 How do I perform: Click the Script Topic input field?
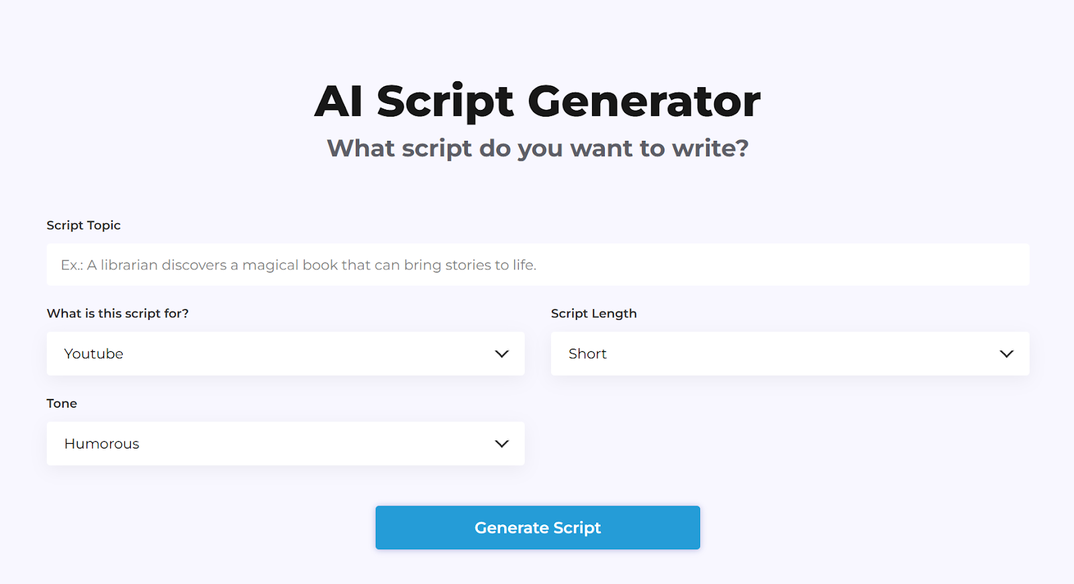537,265
